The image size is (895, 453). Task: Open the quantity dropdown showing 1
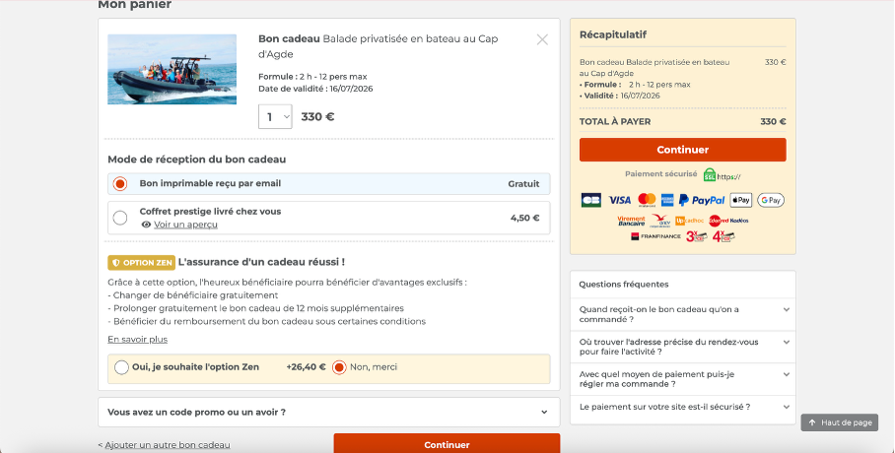(x=275, y=116)
